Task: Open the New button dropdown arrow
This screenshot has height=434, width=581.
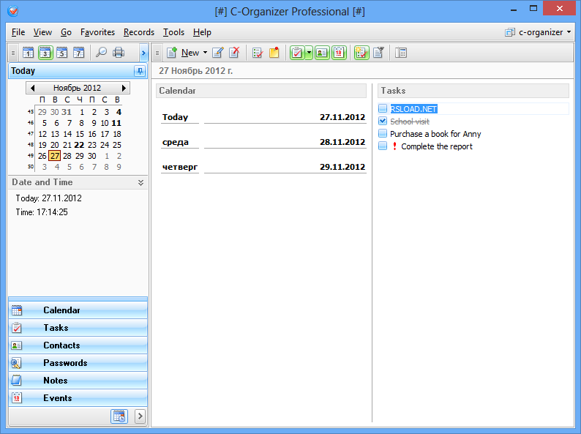Action: [205, 53]
